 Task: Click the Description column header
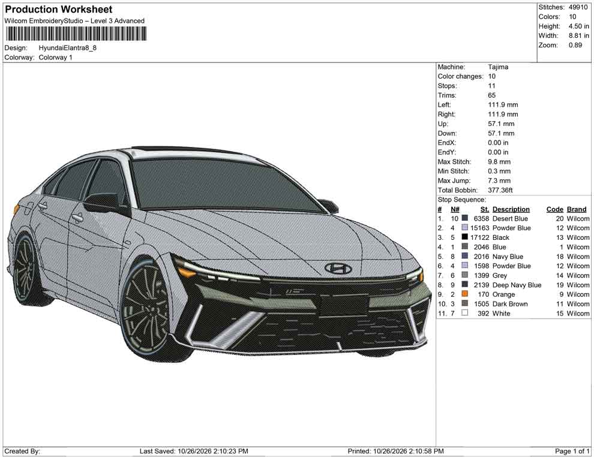(511, 209)
